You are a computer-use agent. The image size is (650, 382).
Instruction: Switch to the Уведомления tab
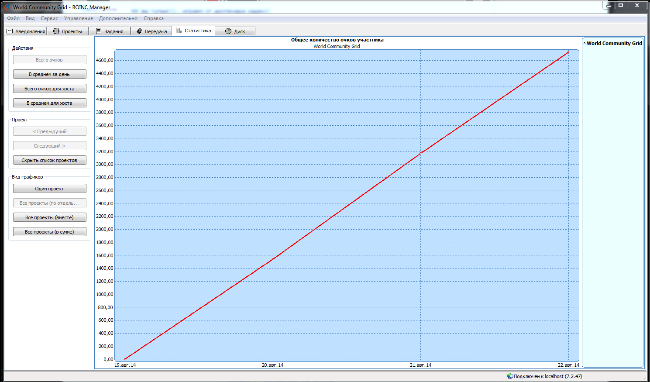coord(26,31)
